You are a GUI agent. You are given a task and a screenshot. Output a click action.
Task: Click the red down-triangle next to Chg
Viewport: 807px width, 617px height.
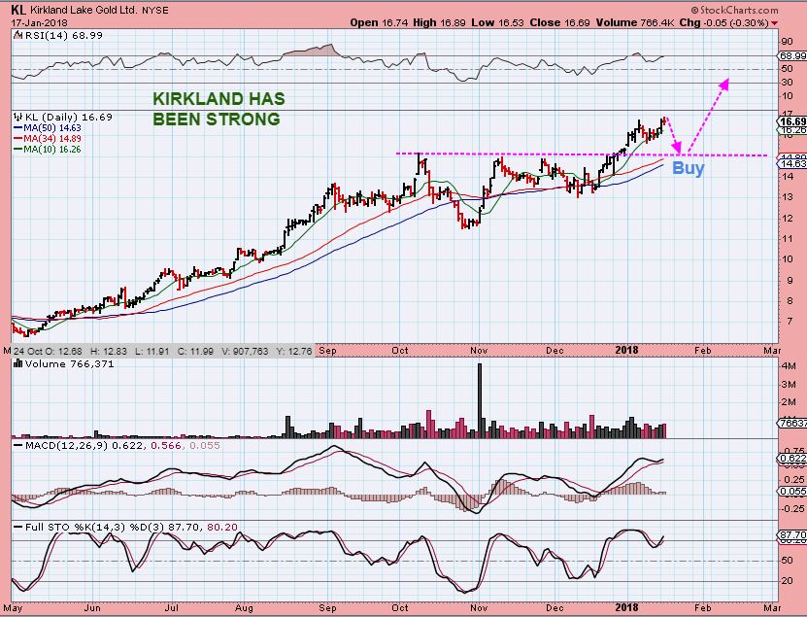(774, 23)
